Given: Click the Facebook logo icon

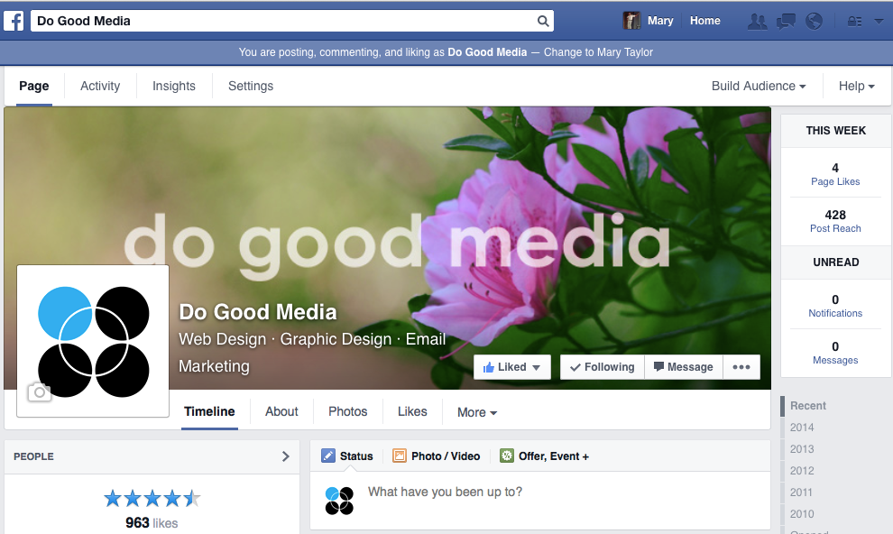Looking at the screenshot, I should tap(14, 21).
